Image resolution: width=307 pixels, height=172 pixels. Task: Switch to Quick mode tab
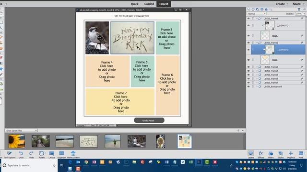click(134, 4)
